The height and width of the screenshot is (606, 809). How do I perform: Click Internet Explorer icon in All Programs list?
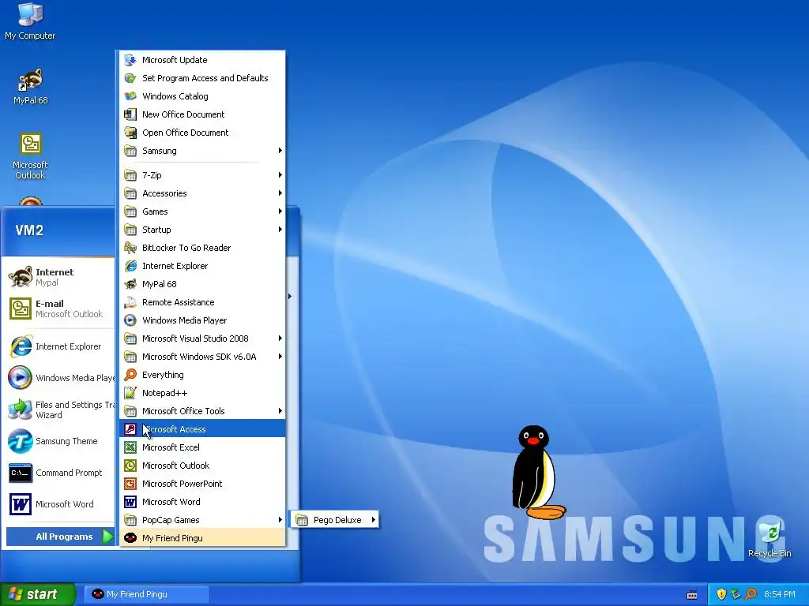(x=130, y=266)
